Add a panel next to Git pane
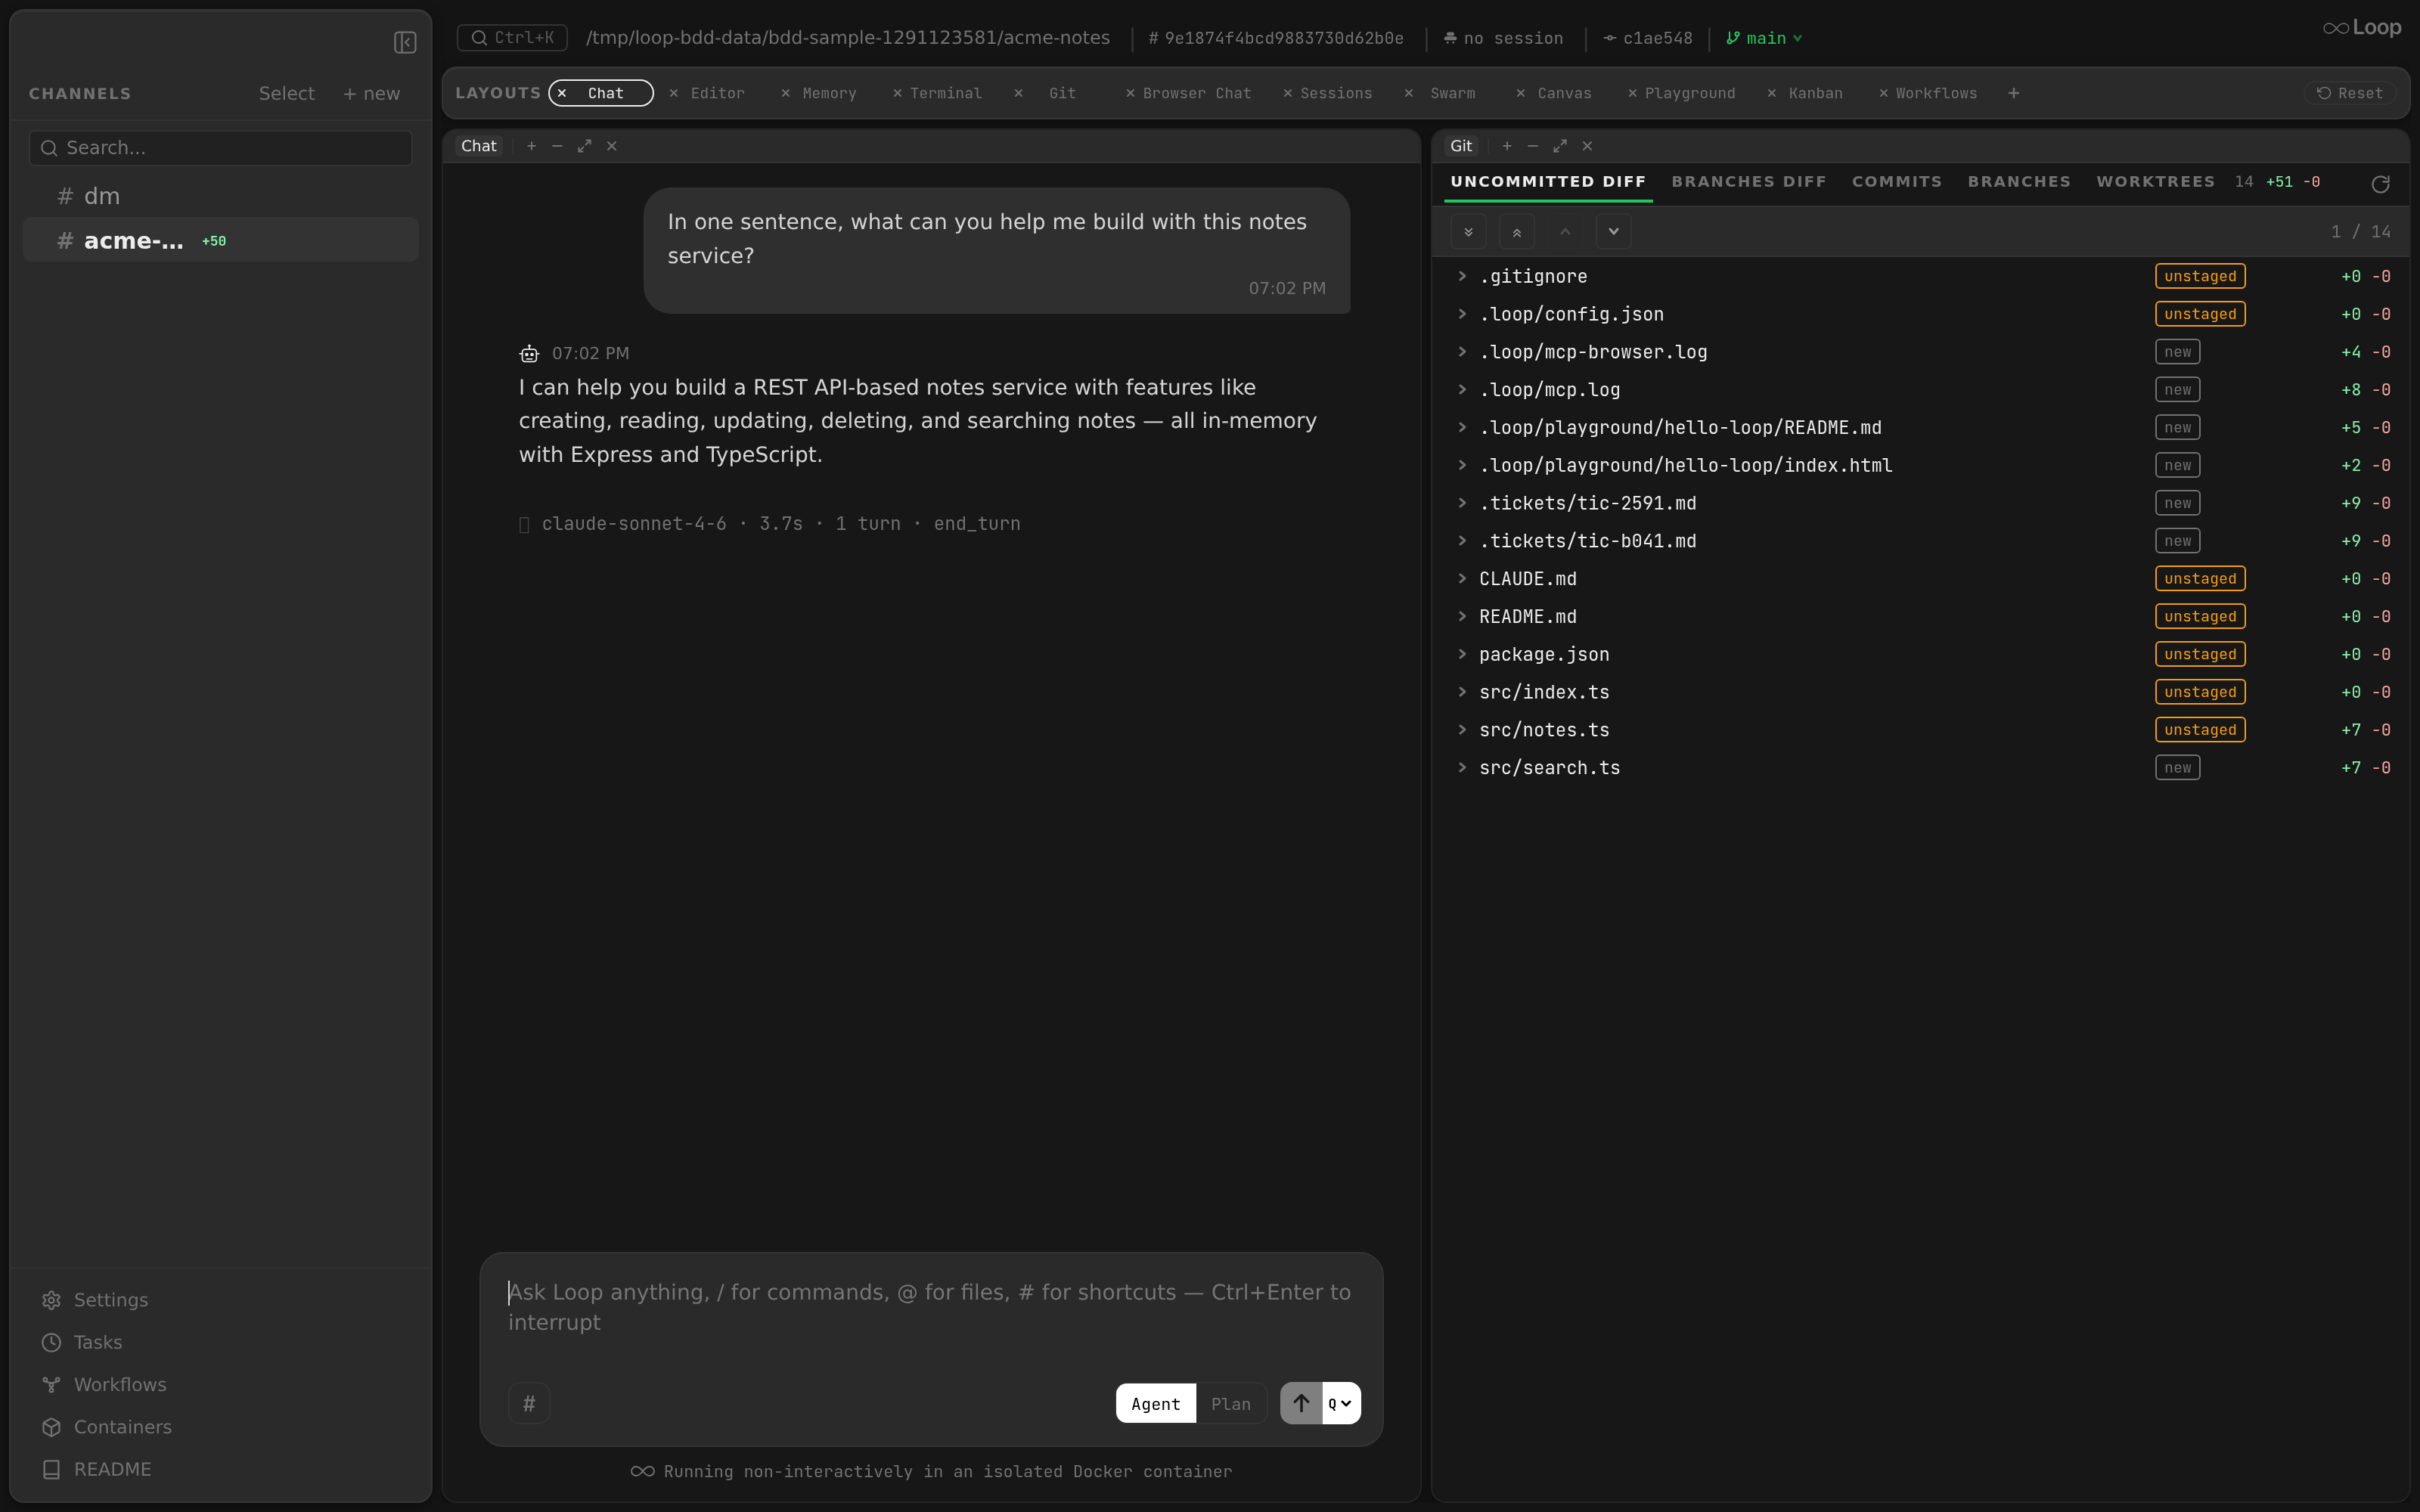The width and height of the screenshot is (2420, 1512). pos(1506,146)
